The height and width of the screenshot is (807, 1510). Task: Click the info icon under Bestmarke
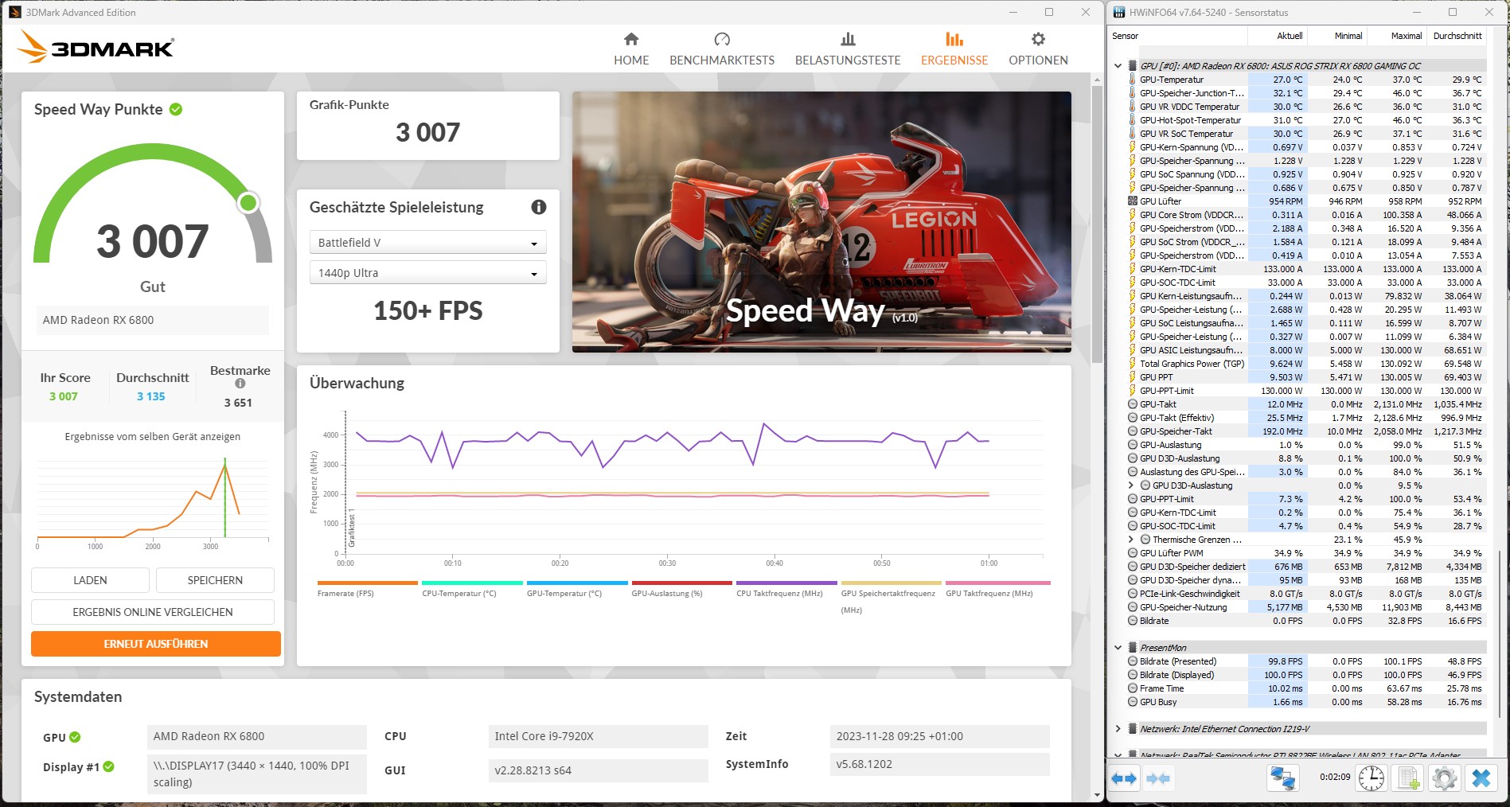point(240,384)
